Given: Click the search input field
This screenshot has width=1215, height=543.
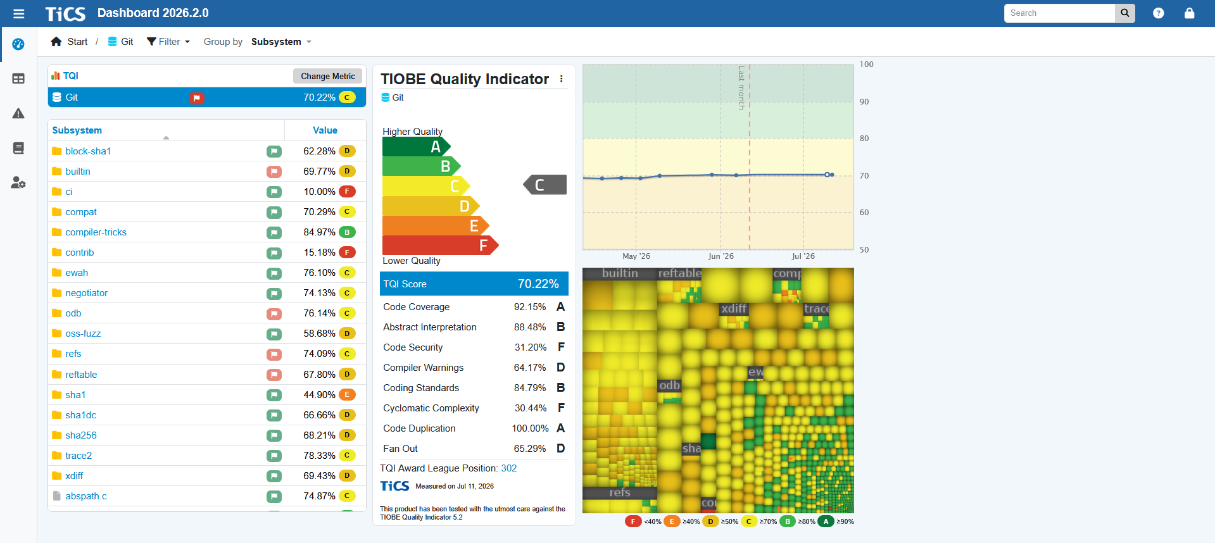Looking at the screenshot, I should (x=1059, y=13).
